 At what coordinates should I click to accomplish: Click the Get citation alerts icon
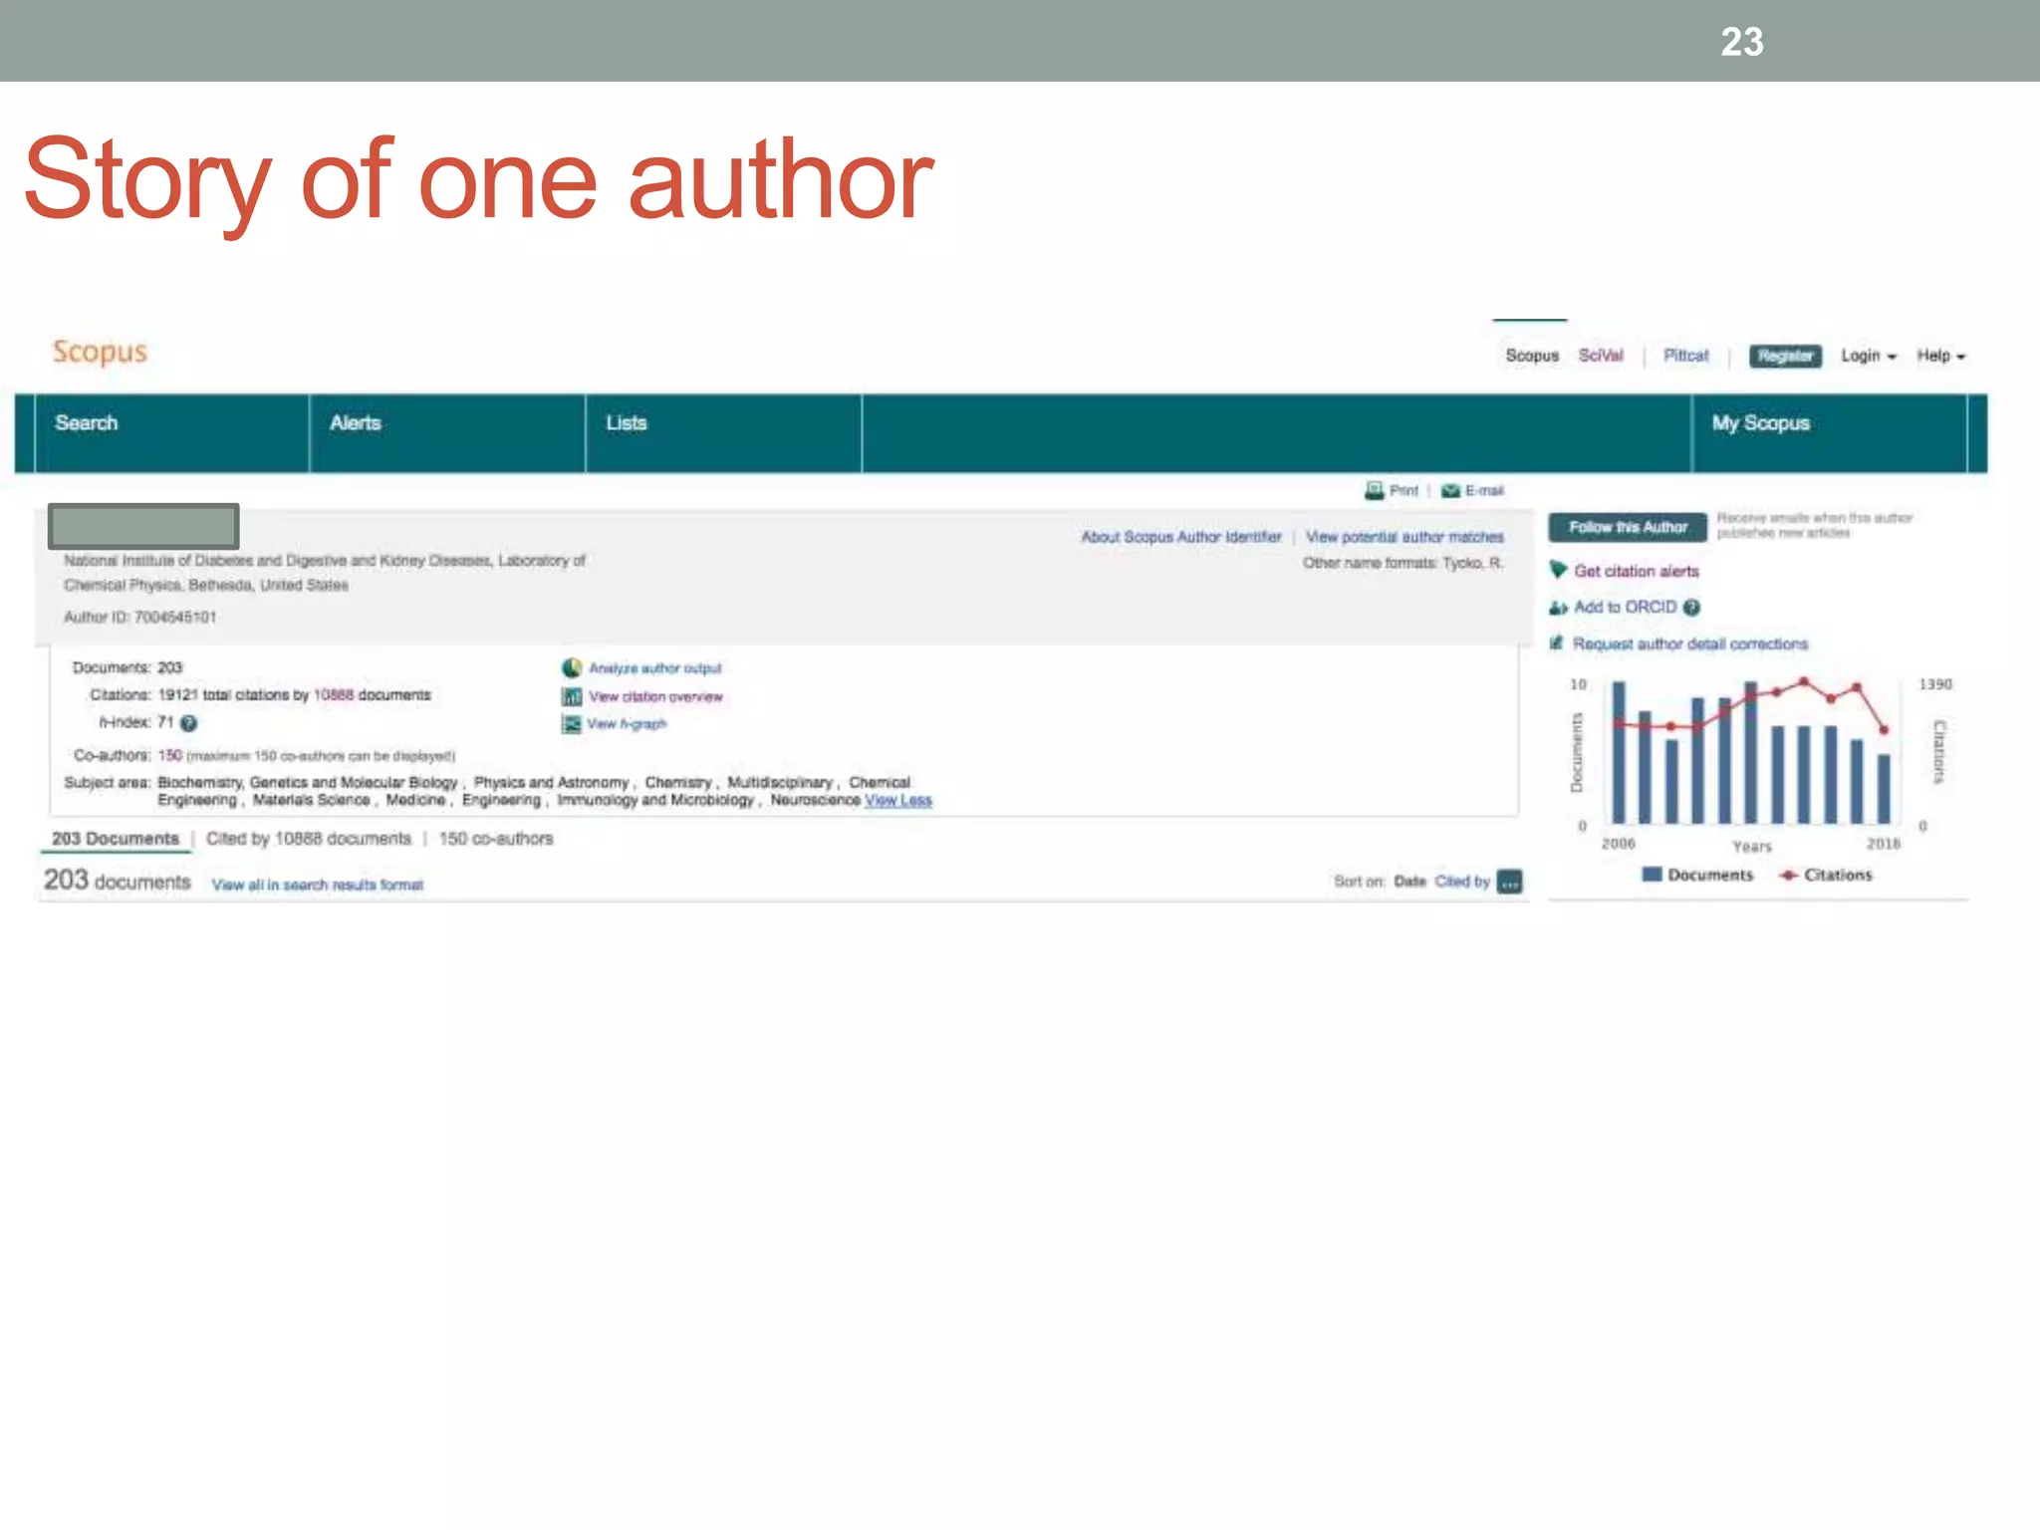click(1558, 570)
